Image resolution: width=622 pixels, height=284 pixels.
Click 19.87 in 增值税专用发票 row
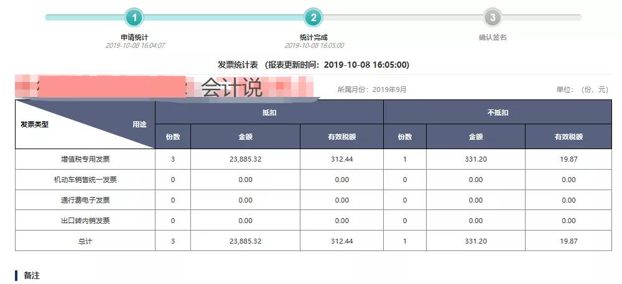click(569, 159)
